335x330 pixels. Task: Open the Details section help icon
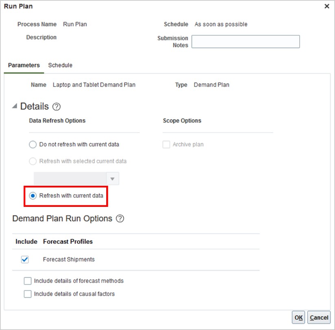(57, 106)
